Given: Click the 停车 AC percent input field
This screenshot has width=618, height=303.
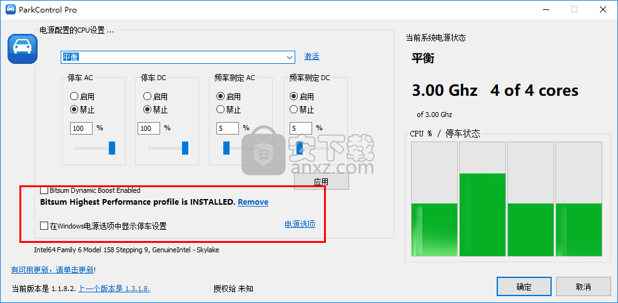Looking at the screenshot, I should coord(81,128).
